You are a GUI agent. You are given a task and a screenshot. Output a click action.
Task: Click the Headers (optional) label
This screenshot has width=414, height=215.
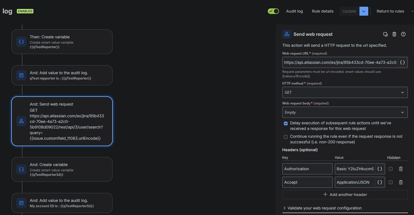click(x=300, y=150)
